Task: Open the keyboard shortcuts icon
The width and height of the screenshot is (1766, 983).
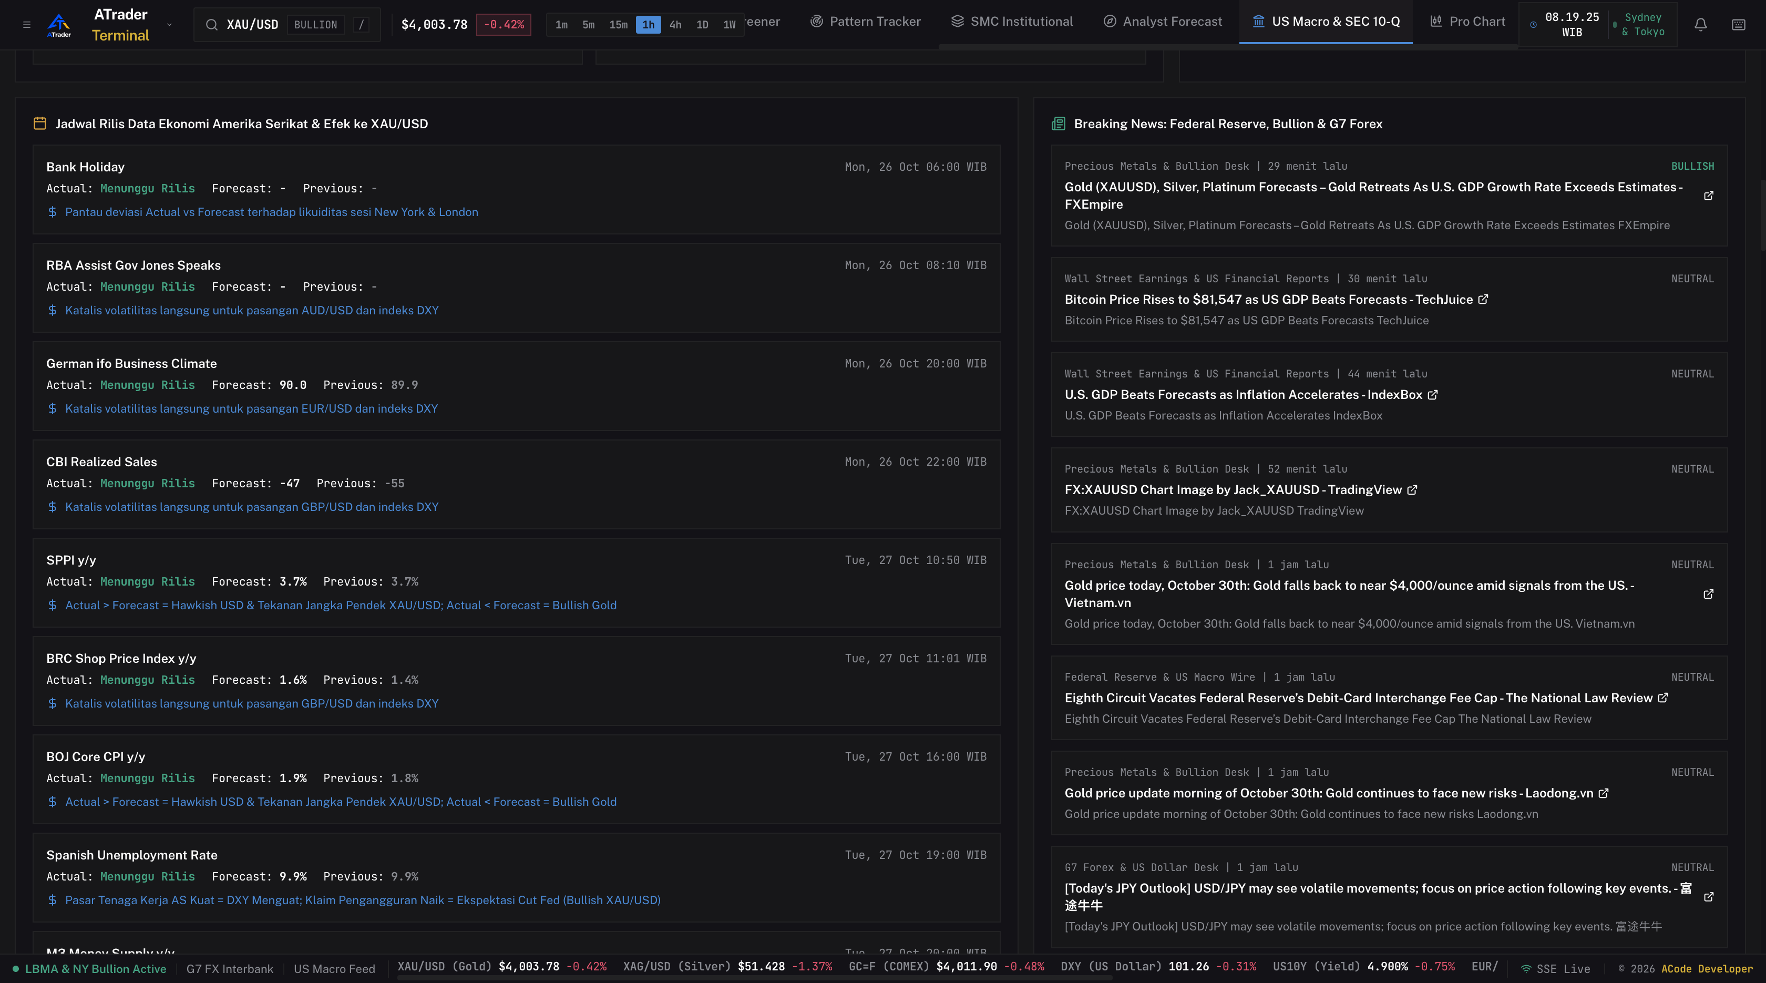Action: tap(1739, 25)
